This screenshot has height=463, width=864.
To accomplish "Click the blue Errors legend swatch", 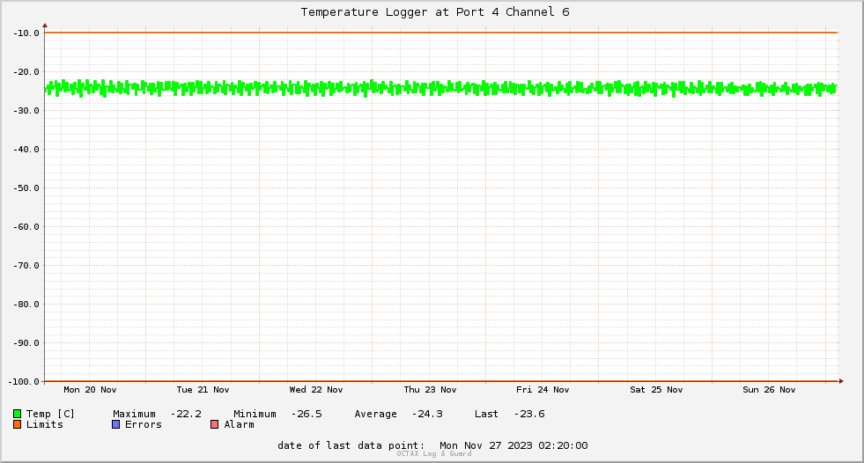I will 115,424.
